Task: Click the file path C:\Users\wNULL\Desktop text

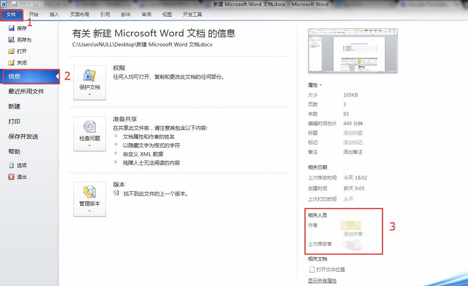Action: [x=143, y=45]
